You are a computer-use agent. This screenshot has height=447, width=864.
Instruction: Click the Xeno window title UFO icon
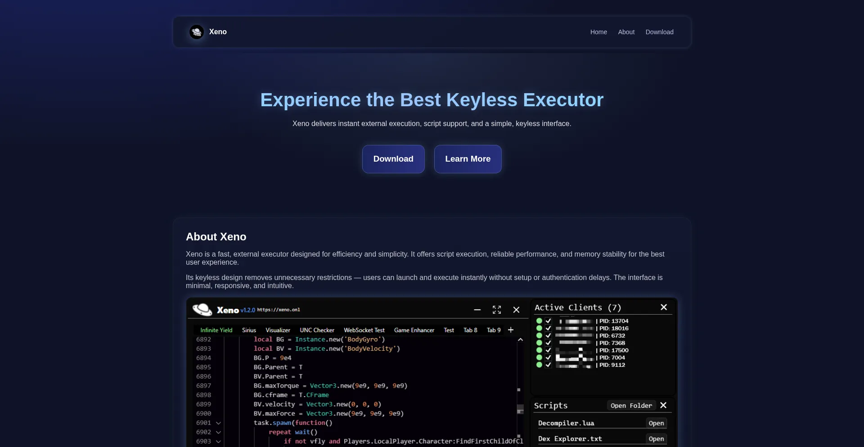point(202,310)
